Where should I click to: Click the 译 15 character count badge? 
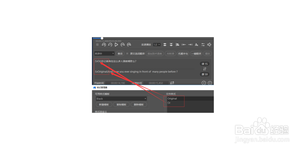pos(204,64)
